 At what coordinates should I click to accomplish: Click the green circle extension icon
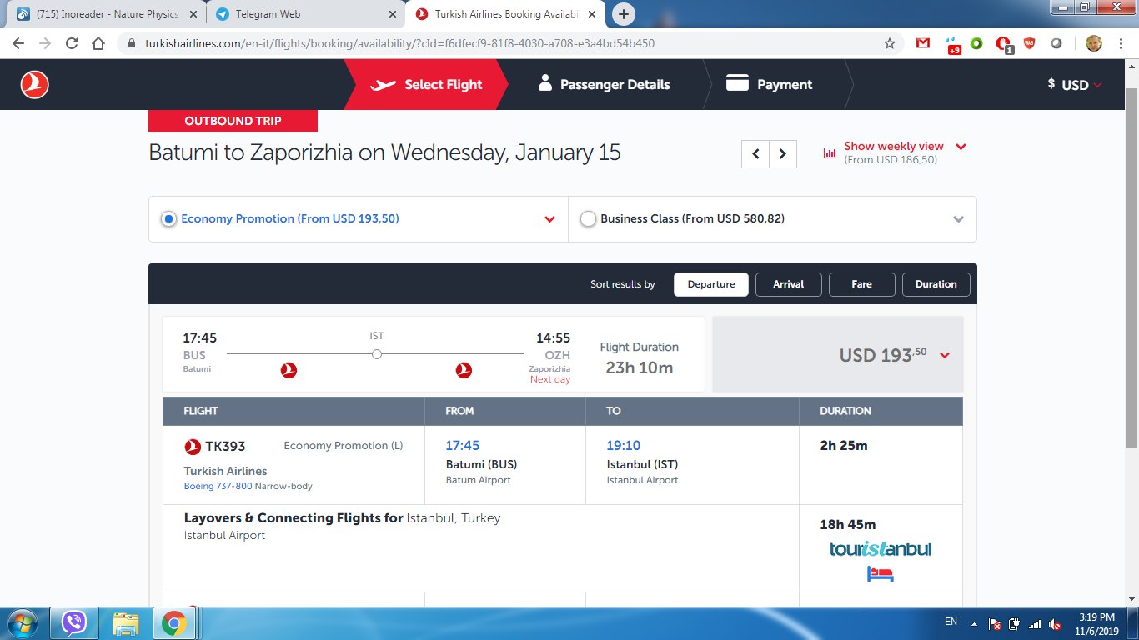[976, 43]
